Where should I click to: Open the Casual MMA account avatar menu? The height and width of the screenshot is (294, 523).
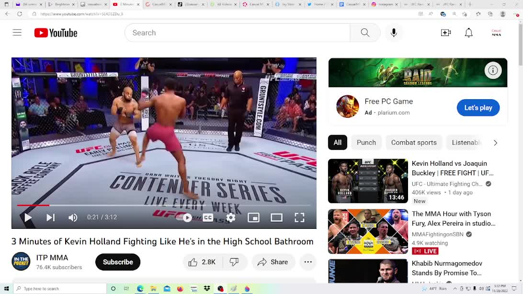496,33
